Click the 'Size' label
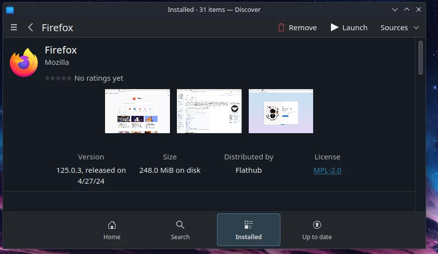The image size is (438, 254). coord(170,157)
